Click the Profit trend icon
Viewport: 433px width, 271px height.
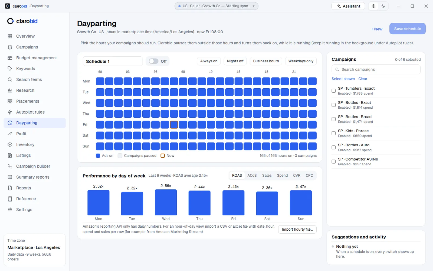(10, 134)
